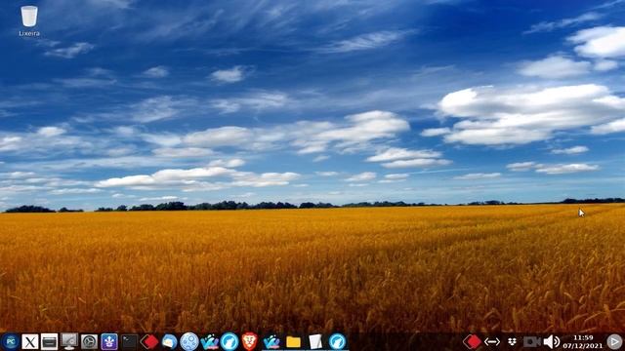Launch the Brave browser lion icon

(250, 341)
